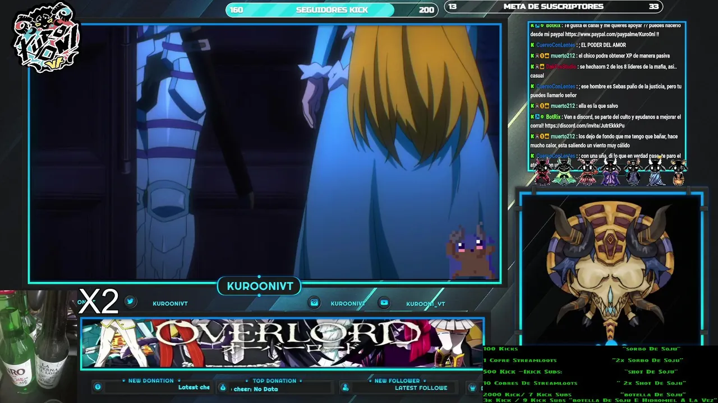This screenshot has height=403, width=718.
Task: Open the KUROONIVT Instagram handle
Action: pyautogui.click(x=348, y=303)
